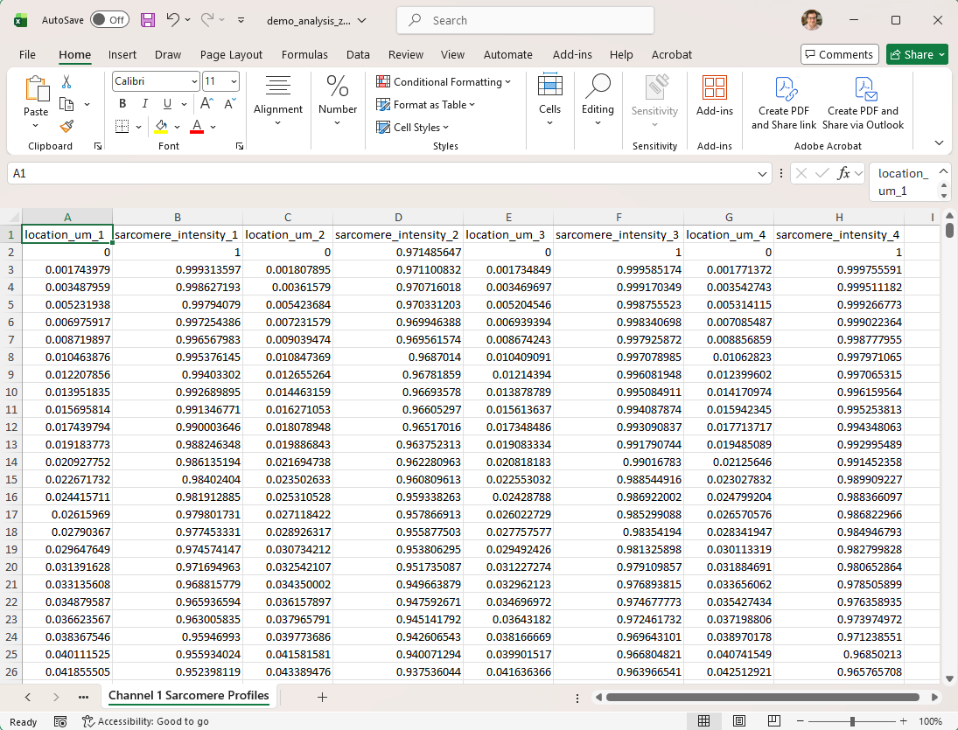Screen dimensions: 958x730
Task: Open Font dialog launcher
Action: coord(240,146)
